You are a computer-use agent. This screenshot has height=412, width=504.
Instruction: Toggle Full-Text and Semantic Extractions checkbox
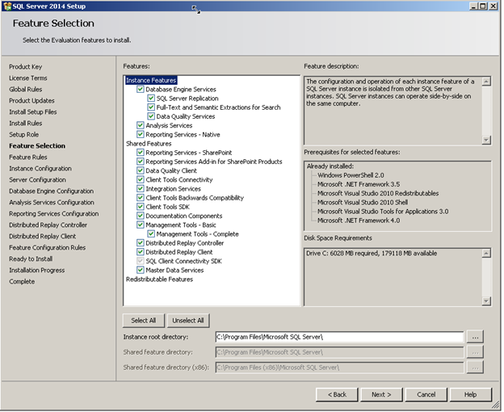click(151, 107)
